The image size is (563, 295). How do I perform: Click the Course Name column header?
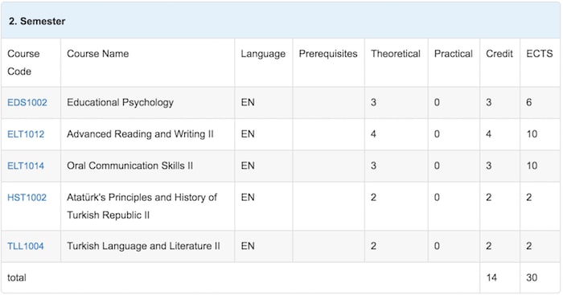pos(97,54)
